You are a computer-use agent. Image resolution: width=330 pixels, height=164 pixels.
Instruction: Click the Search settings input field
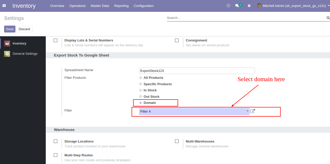pos(246,18)
